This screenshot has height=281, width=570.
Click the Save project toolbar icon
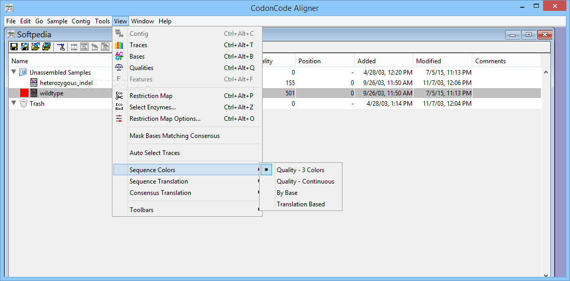coord(14,47)
